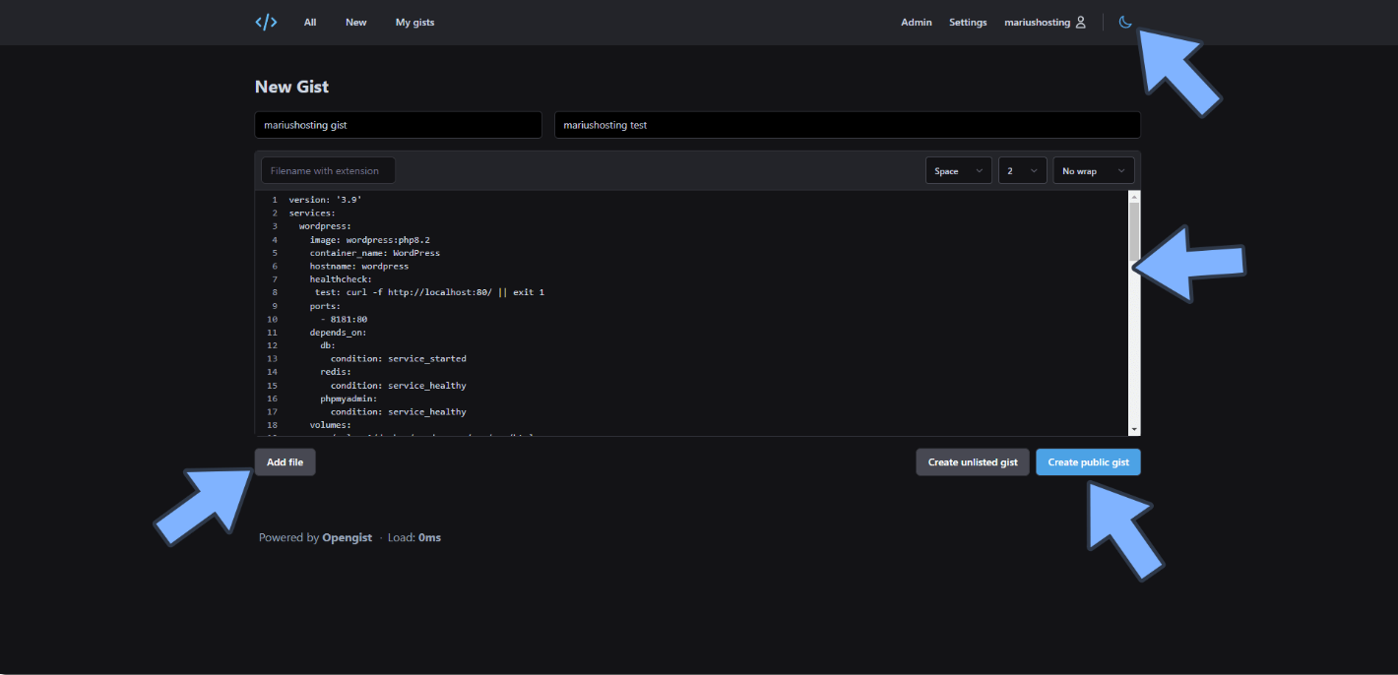Toggle dark mode with the moon icon
This screenshot has width=1398, height=675.
point(1125,22)
